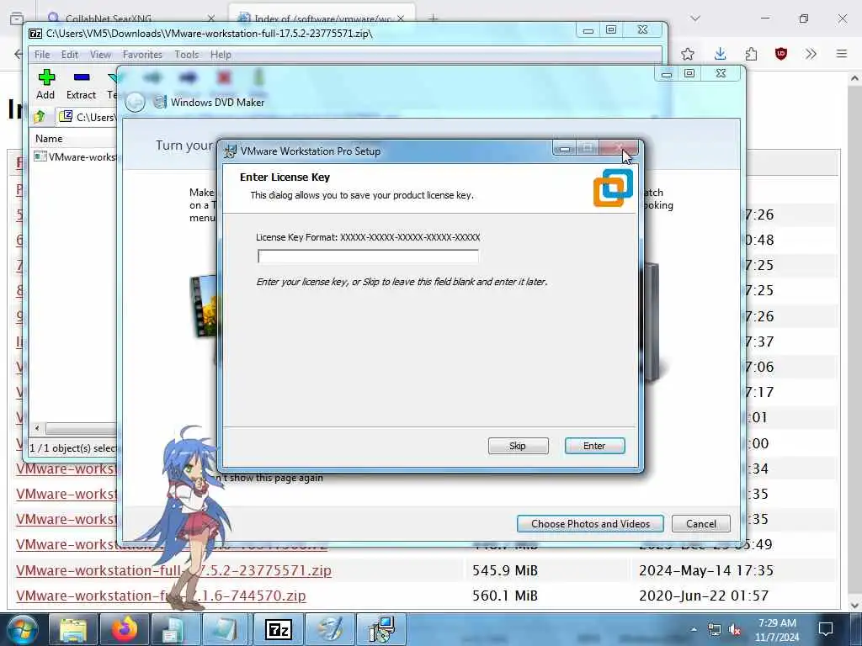Click the taskbar clock showing 7:29 AM
This screenshot has height=646, width=862.
[777, 629]
